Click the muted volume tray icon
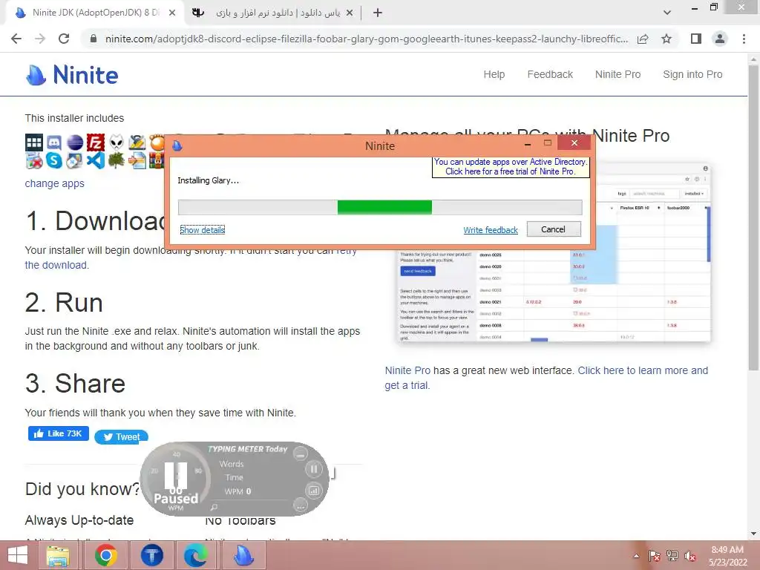Viewport: 760px width, 570px height. pos(689,556)
